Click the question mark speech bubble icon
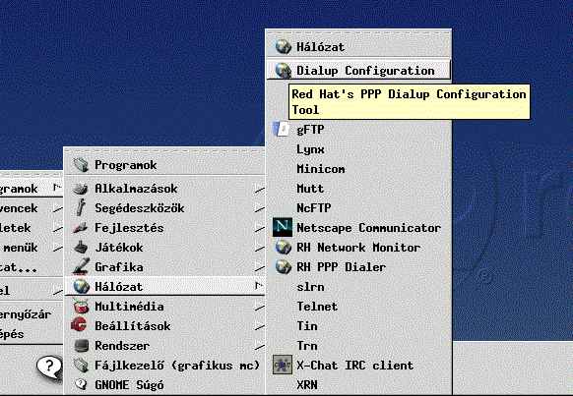Viewport: 573px width, 396px height. pyautogui.click(x=50, y=367)
